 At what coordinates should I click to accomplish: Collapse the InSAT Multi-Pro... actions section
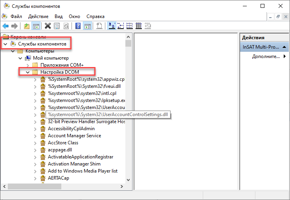(284, 47)
